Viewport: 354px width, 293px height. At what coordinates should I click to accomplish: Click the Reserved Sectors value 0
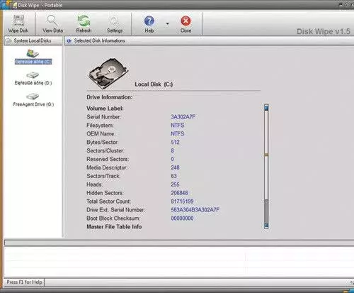point(173,159)
